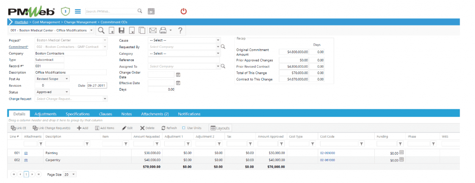This screenshot has width=475, height=183.
Task: Click the Link Change Request(s) button
Action: coord(51,128)
